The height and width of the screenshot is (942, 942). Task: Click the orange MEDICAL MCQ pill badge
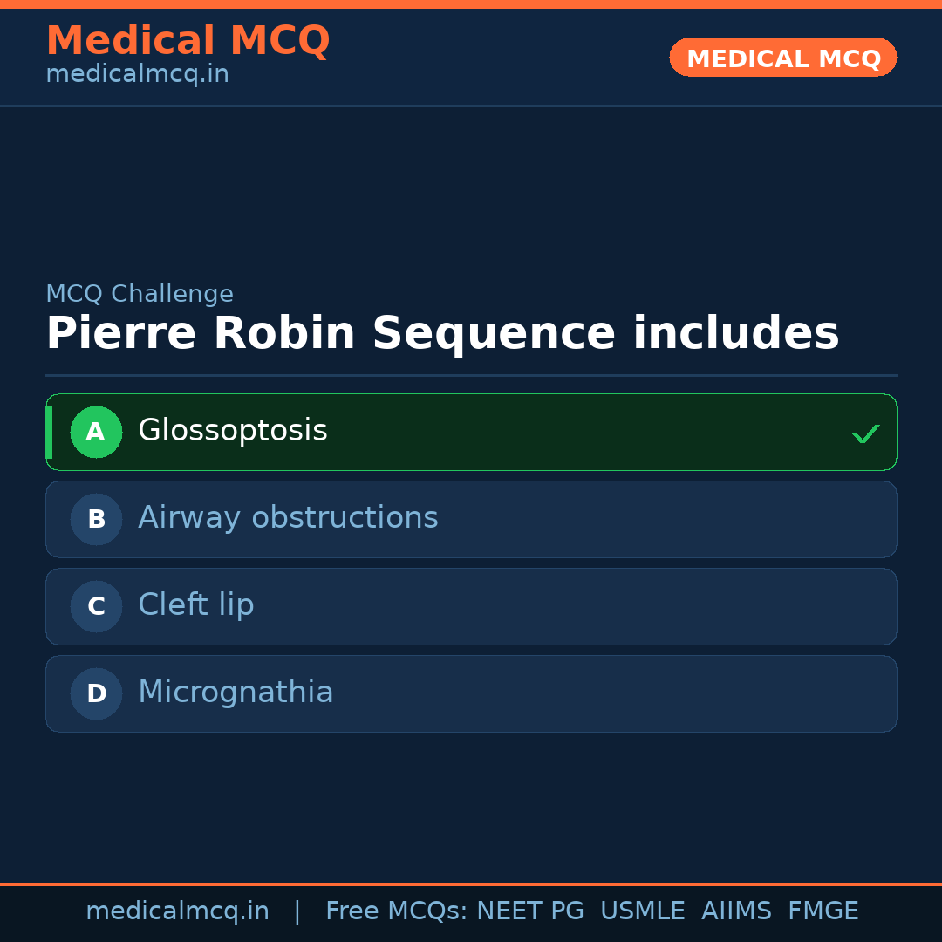pyautogui.click(x=782, y=58)
